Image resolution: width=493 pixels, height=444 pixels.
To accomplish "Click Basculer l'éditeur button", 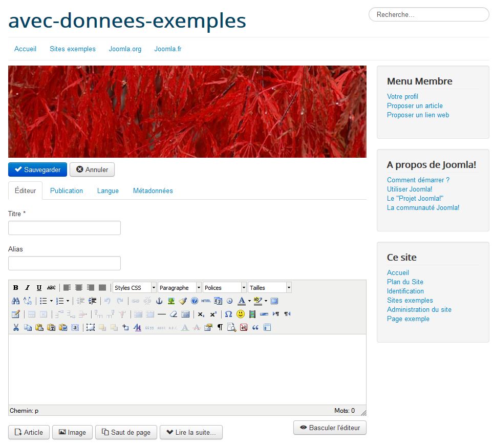I will pos(330,428).
